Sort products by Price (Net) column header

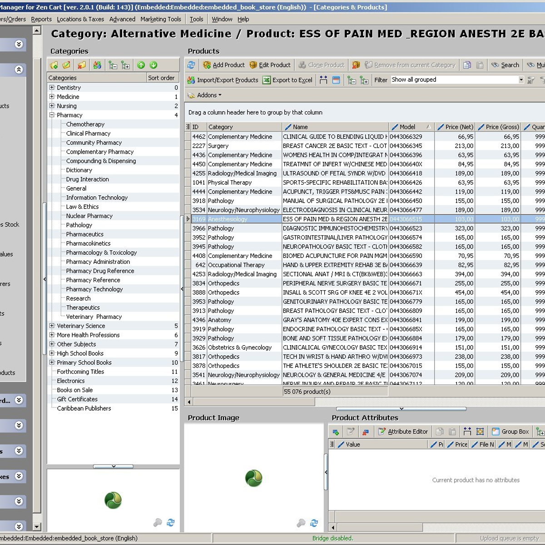click(x=455, y=127)
